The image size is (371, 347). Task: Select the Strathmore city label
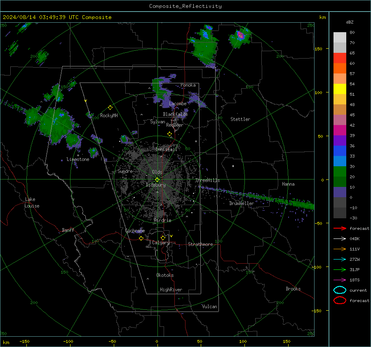tap(200, 244)
